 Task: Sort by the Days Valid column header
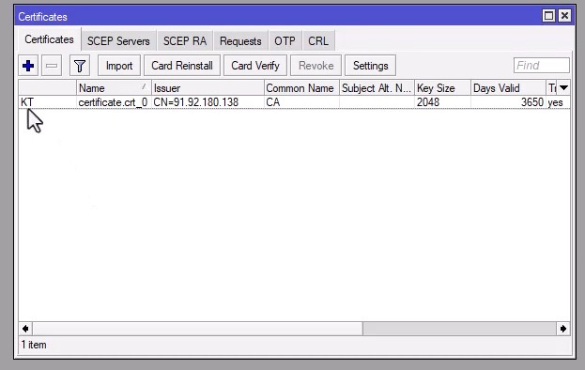[x=508, y=88]
